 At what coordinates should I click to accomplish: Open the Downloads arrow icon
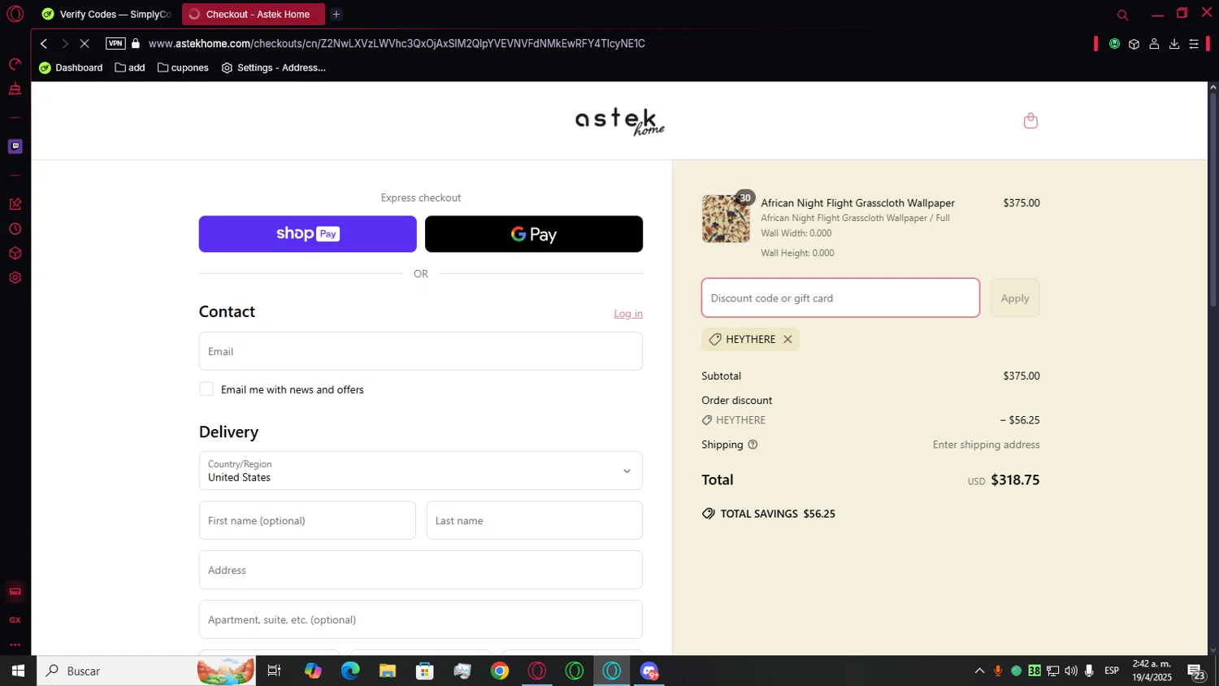coord(1174,44)
